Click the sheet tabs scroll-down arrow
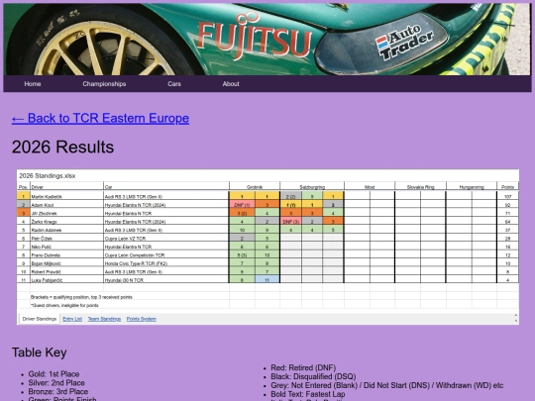Image resolution: width=535 pixels, height=401 pixels. pos(516,321)
